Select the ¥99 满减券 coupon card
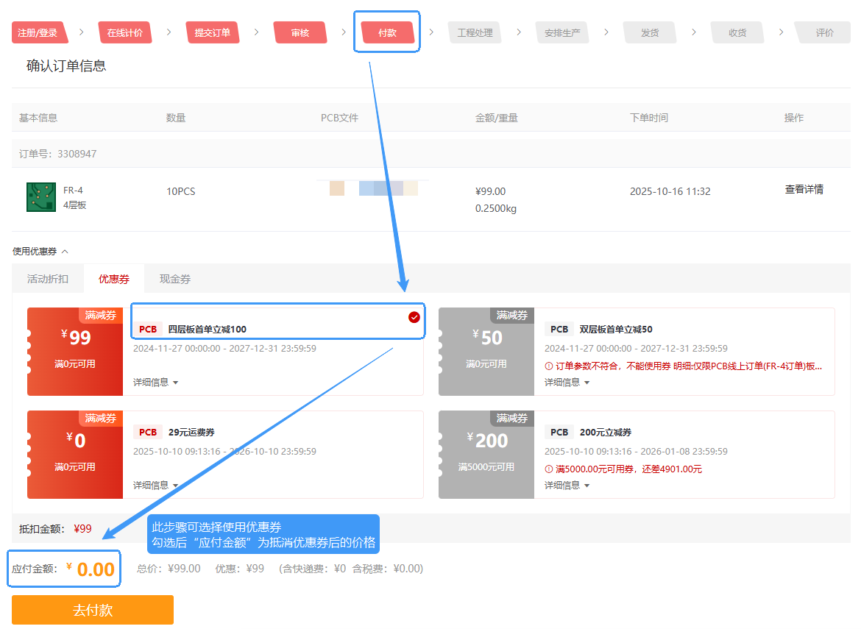861x629 pixels. tap(75, 352)
